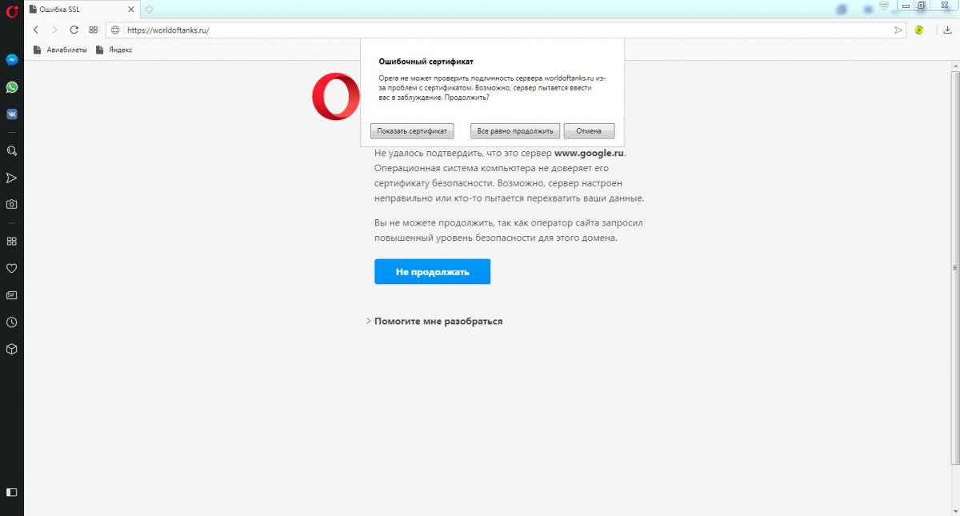The width and height of the screenshot is (960, 516).
Task: Open Speed Dial from the sidebar grid icon
Action: (12, 241)
